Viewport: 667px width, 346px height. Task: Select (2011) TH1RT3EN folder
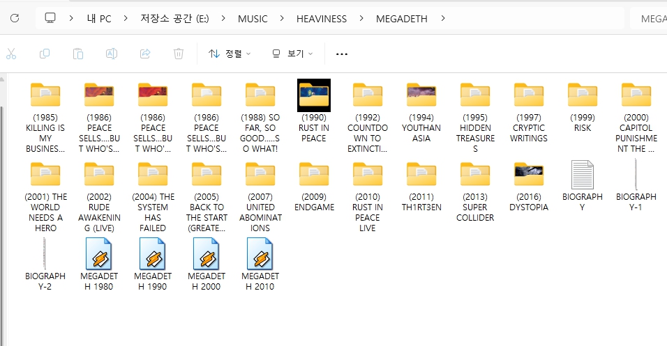pyautogui.click(x=421, y=187)
